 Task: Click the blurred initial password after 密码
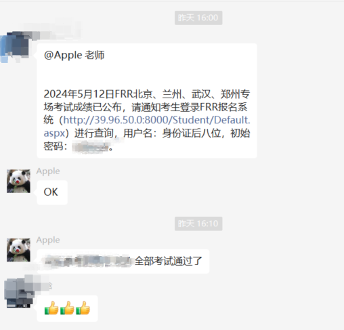pos(91,147)
